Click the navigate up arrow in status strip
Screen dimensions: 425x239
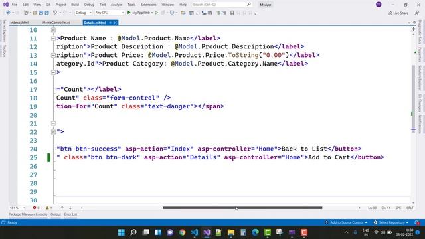[x=62, y=208]
